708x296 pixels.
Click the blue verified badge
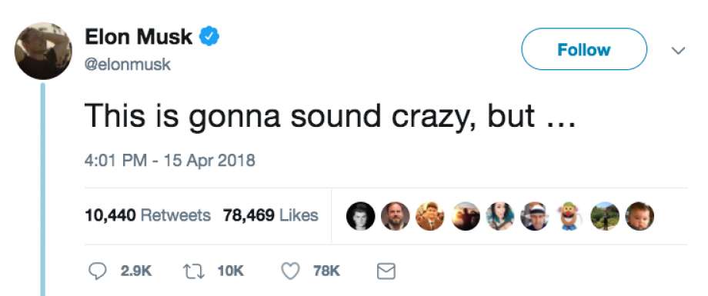[x=209, y=36]
